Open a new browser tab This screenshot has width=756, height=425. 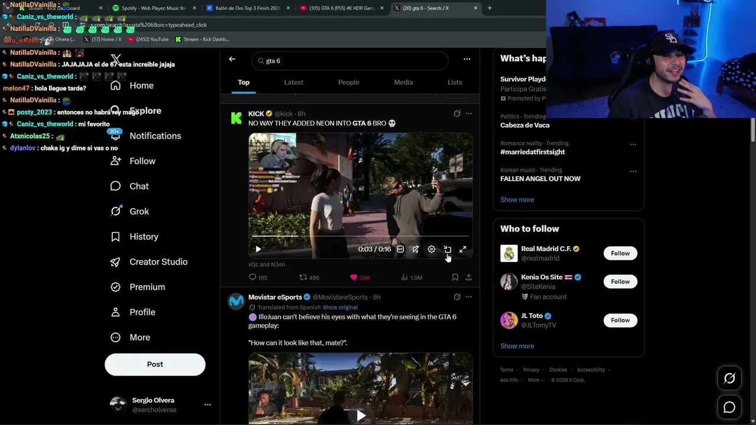(x=490, y=8)
